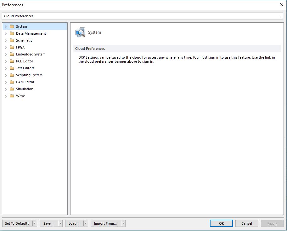The width and height of the screenshot is (287, 231).
Task: Expand the Schematic tree node
Action: 6,41
